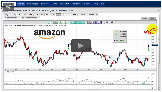Image resolution: width=162 pixels, height=92 pixels.
Task: Click the zoom out magnifier icon
Action: [112, 22]
